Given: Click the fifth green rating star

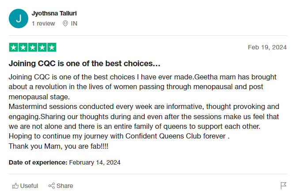Looking at the screenshot, I should [x=52, y=47].
